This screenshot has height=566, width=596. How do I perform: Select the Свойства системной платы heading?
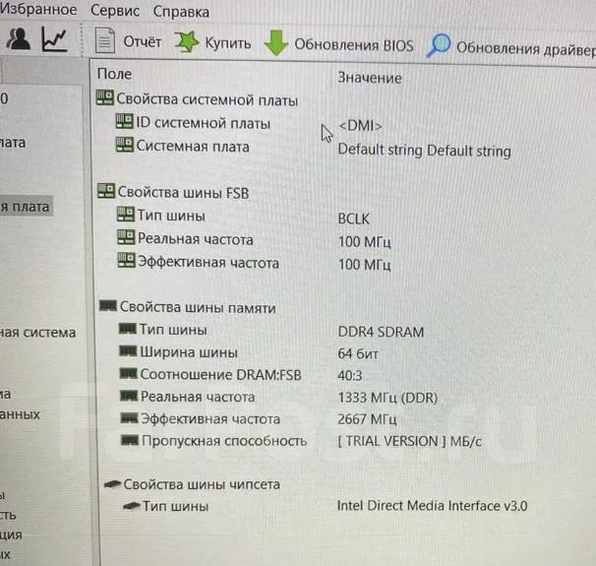click(208, 99)
